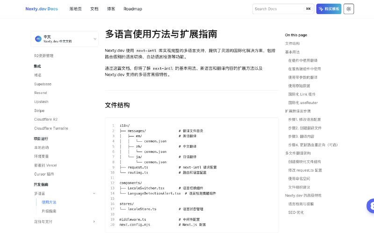This screenshot has width=374, height=233.
Task: Jump to 步骤2. 创建翻译文件 outline link
Action: 305,128
